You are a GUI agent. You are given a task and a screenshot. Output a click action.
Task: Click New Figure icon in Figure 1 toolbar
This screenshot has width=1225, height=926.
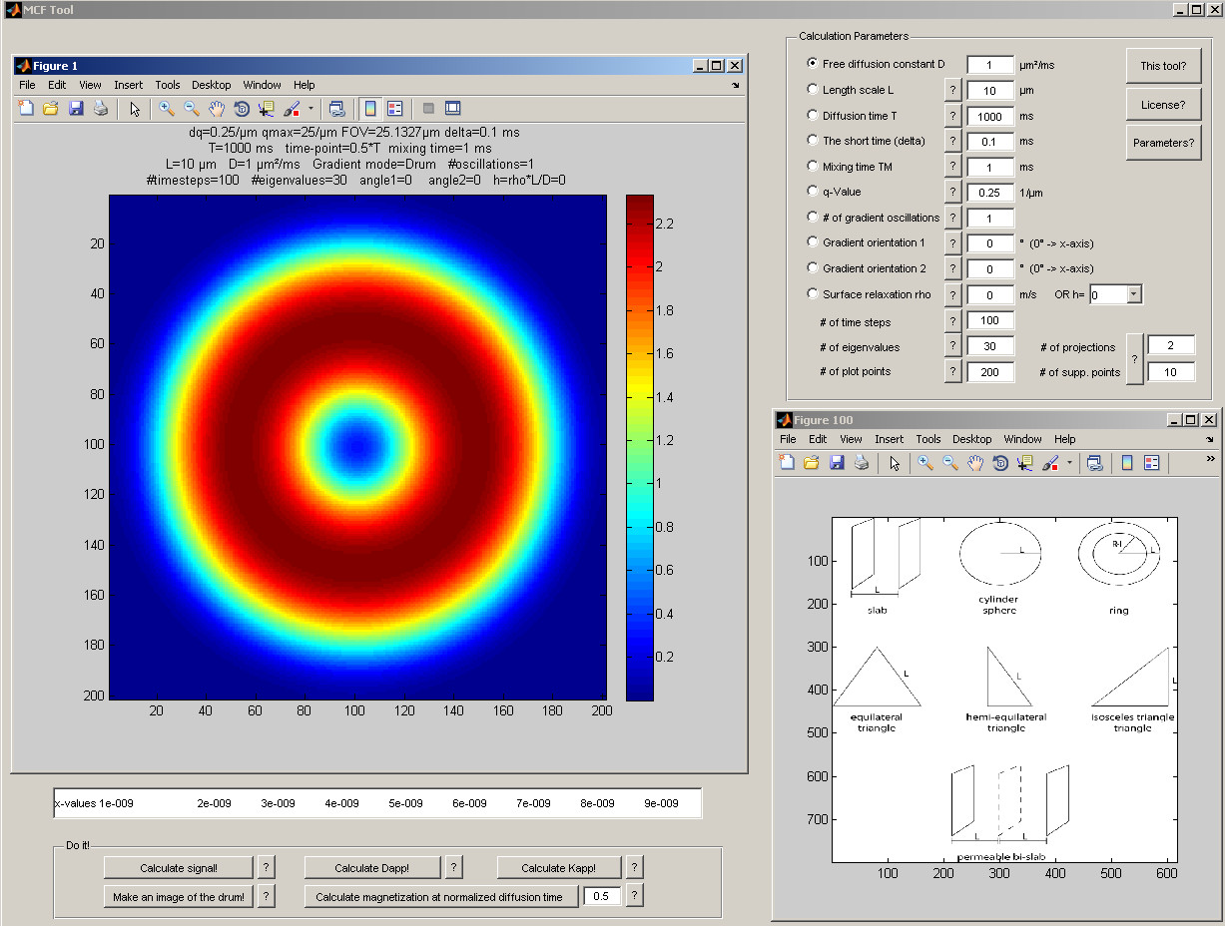click(x=26, y=108)
